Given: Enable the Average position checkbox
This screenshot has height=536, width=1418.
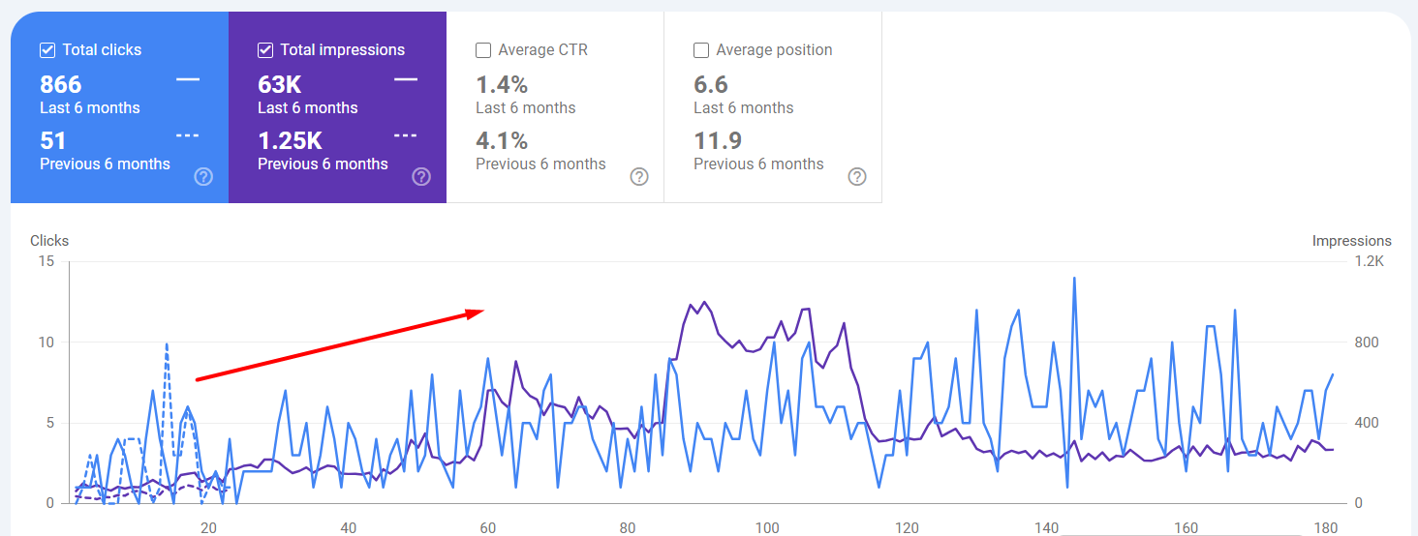Looking at the screenshot, I should [701, 50].
